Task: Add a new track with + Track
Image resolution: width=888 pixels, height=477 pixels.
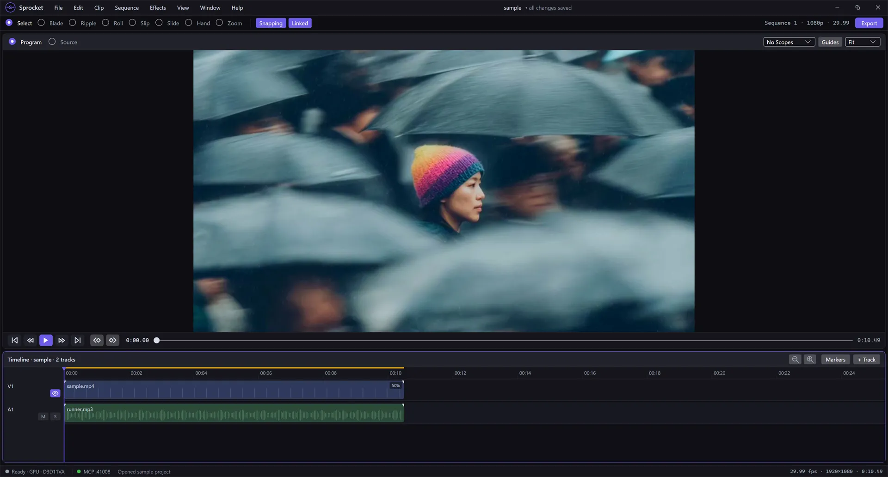Action: [x=867, y=360]
